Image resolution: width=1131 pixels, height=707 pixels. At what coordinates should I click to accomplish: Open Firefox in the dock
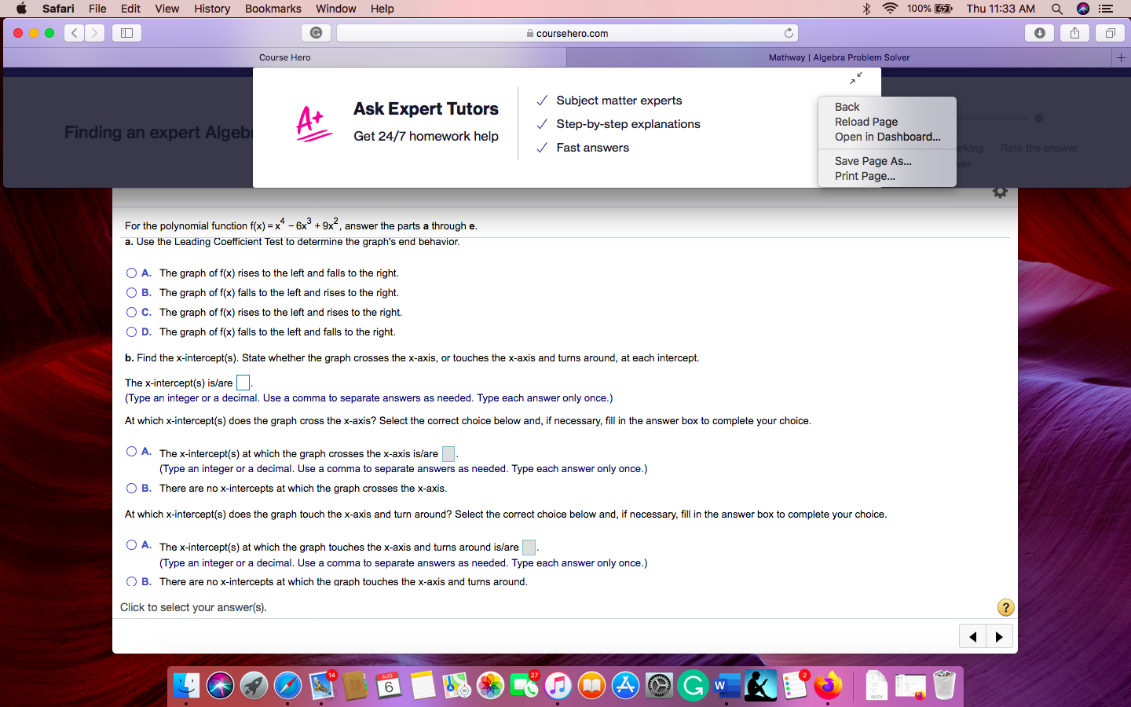828,686
